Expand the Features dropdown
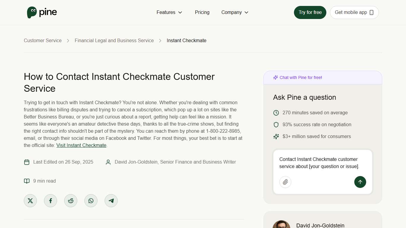Image resolution: width=406 pixels, height=228 pixels. pos(166,12)
